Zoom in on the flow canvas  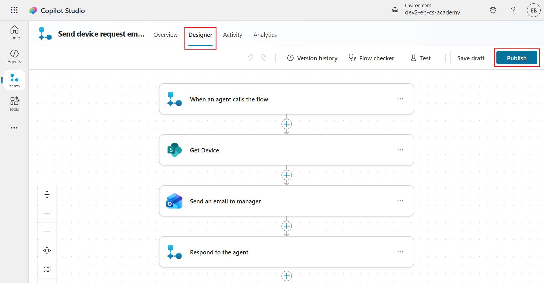click(x=47, y=213)
